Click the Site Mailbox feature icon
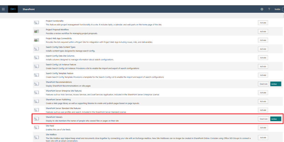This screenshot has height=142, width=284. point(36,138)
